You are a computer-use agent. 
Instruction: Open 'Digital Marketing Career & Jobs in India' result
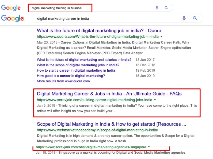point(109,94)
